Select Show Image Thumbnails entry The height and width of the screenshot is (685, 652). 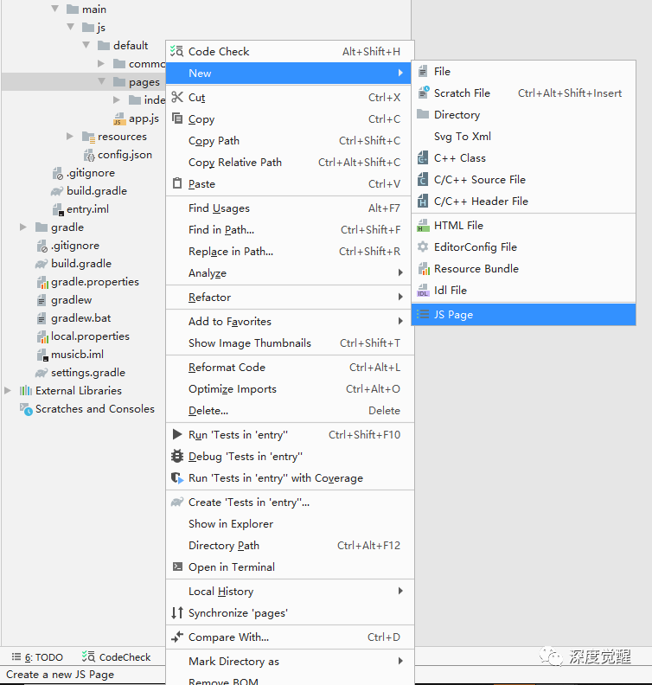[290, 343]
